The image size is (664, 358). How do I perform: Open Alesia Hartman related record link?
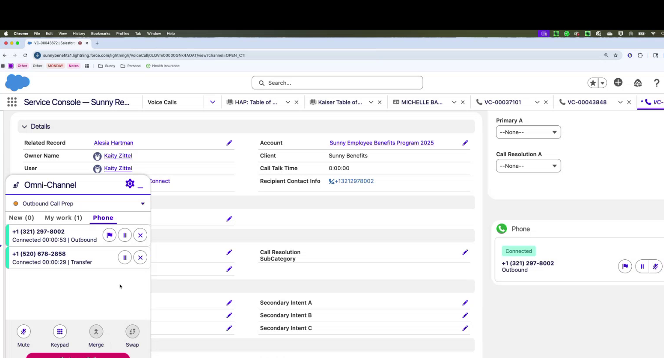114,143
